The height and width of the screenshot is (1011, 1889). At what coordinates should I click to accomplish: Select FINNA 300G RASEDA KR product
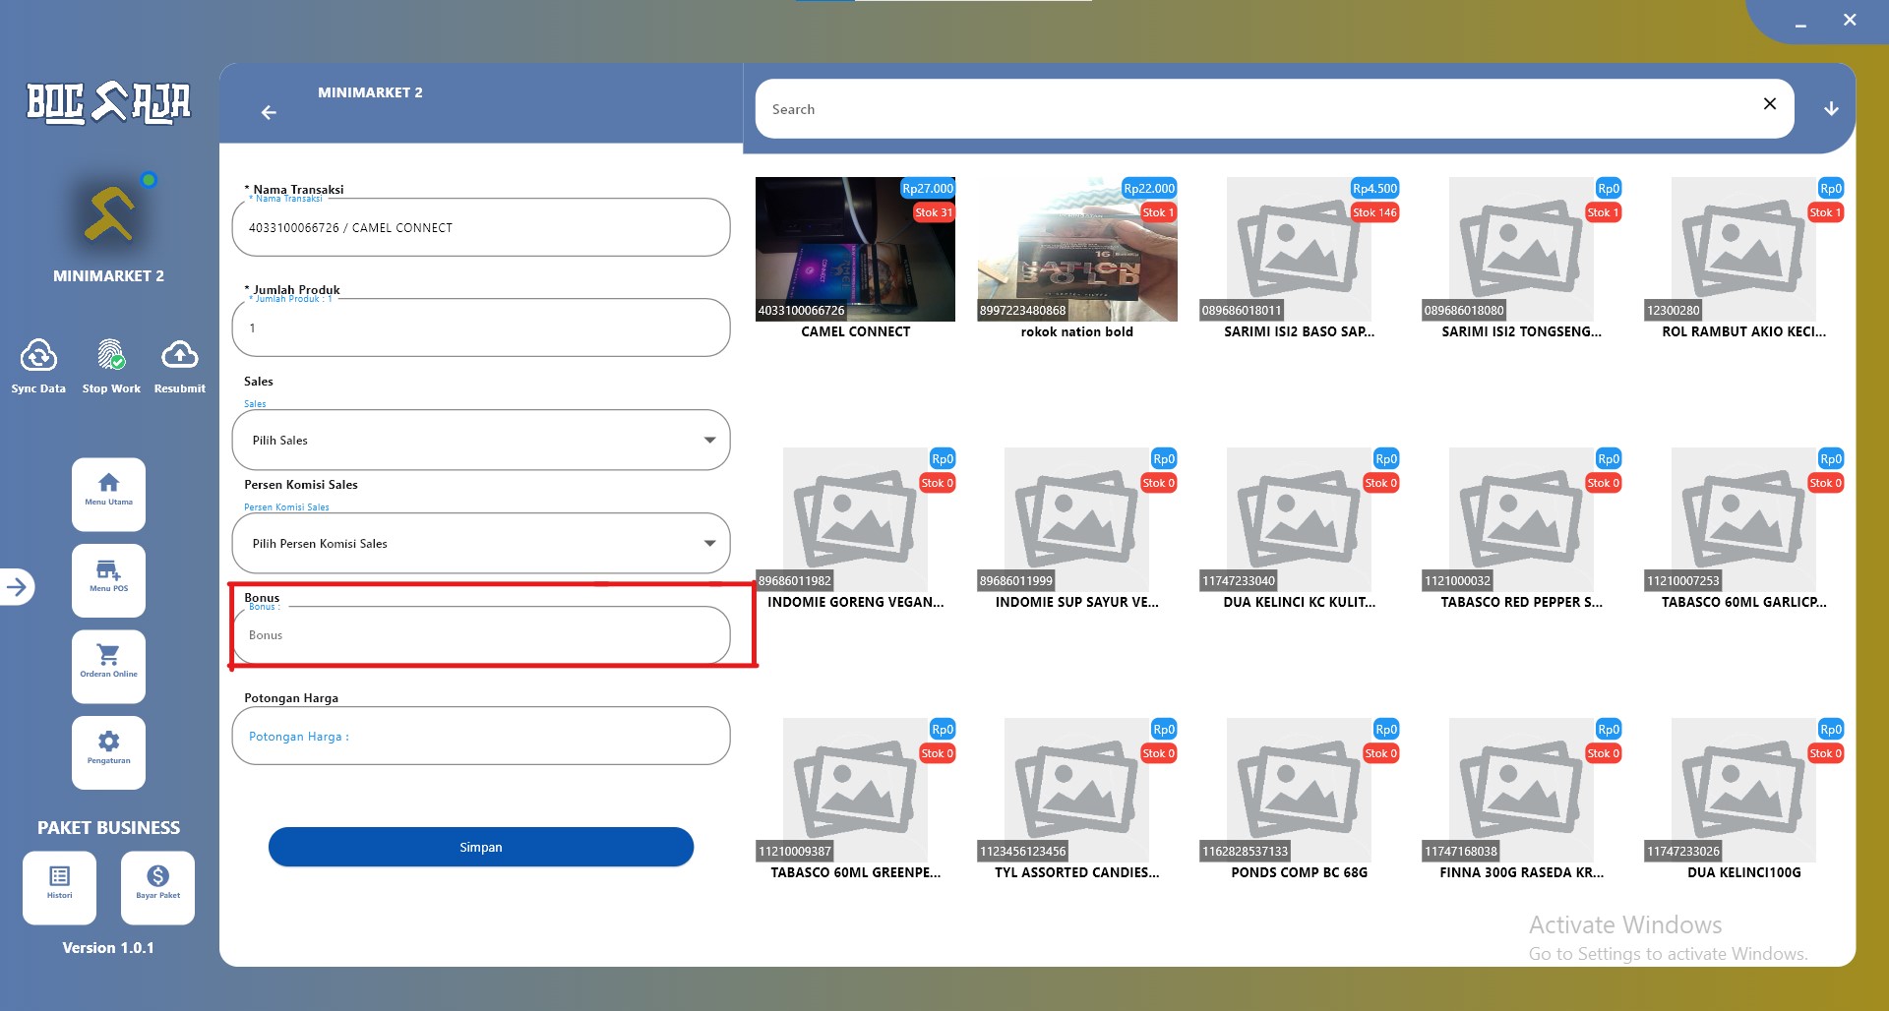1521,790
